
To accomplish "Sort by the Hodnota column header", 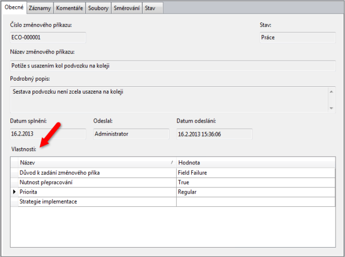I will [x=256, y=163].
